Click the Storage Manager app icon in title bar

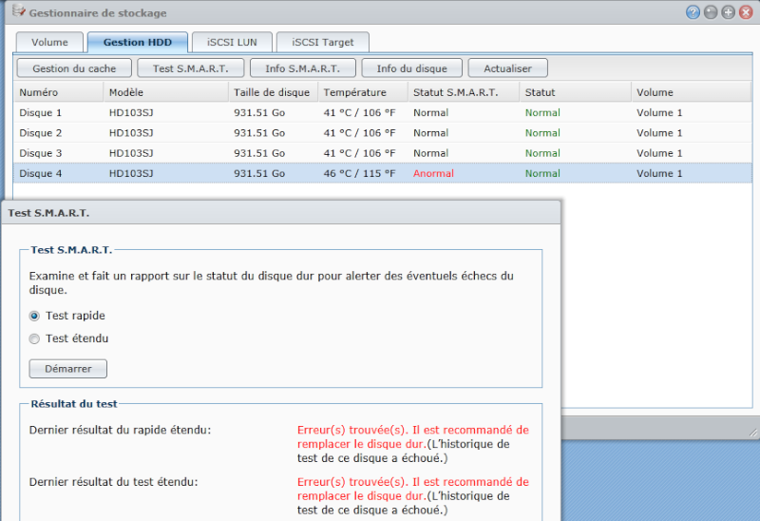coord(18,10)
